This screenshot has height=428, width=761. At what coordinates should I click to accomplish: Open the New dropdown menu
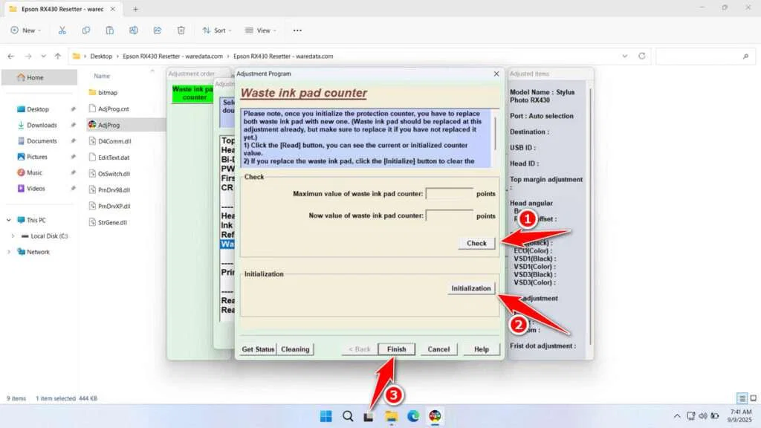[26, 30]
